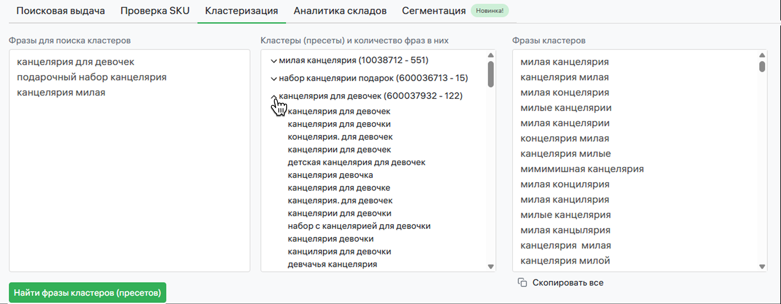Switch to the Проверка SKU tab
The image size is (781, 304).
pyautogui.click(x=155, y=11)
